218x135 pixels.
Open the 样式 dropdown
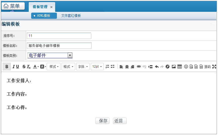point(54,67)
